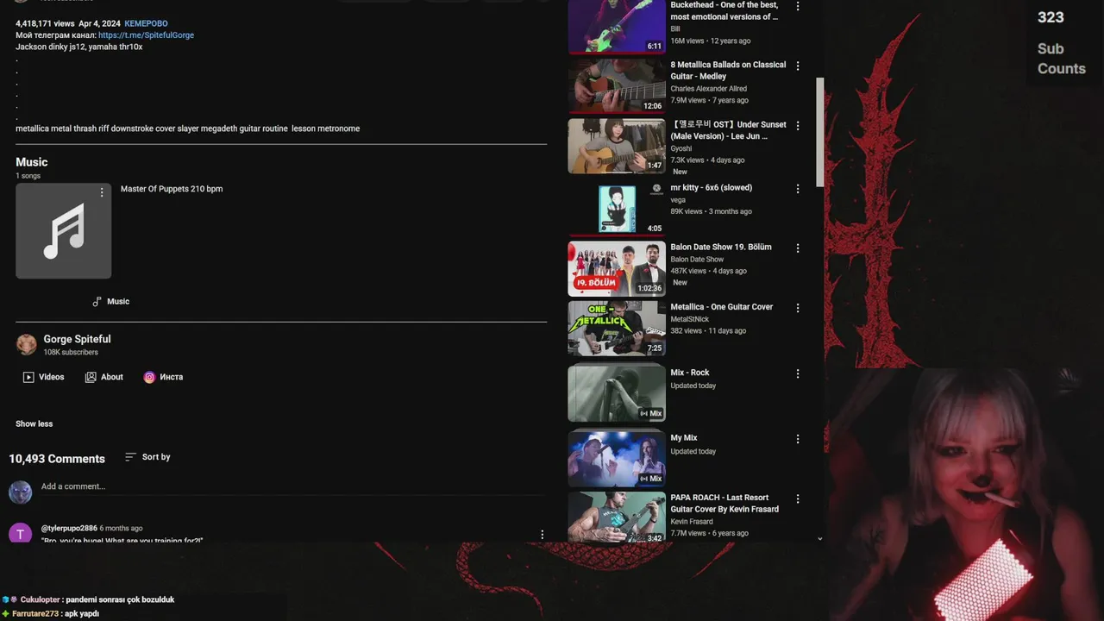1104x621 pixels.
Task: Open options for 8 Metallica Ballads video
Action: 798,66
